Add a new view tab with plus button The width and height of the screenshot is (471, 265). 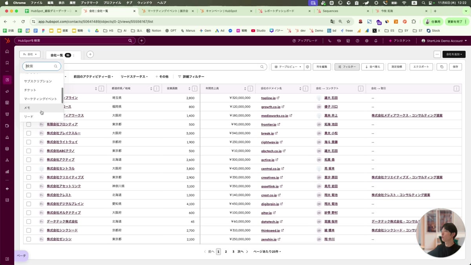(90, 55)
